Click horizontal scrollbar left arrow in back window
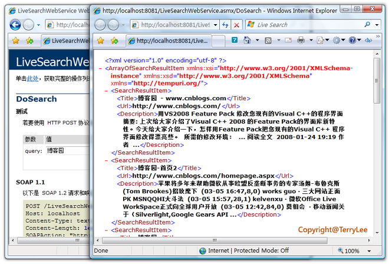The image size is (389, 264). pos(12,240)
